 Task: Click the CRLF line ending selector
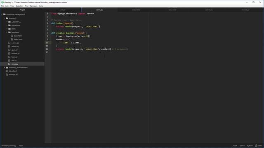coord(235,146)
